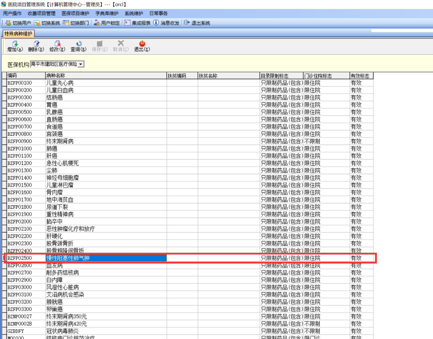Click the 保存(S) save icon
Image resolution: width=433 pixels, height=339 pixels.
(x=100, y=44)
